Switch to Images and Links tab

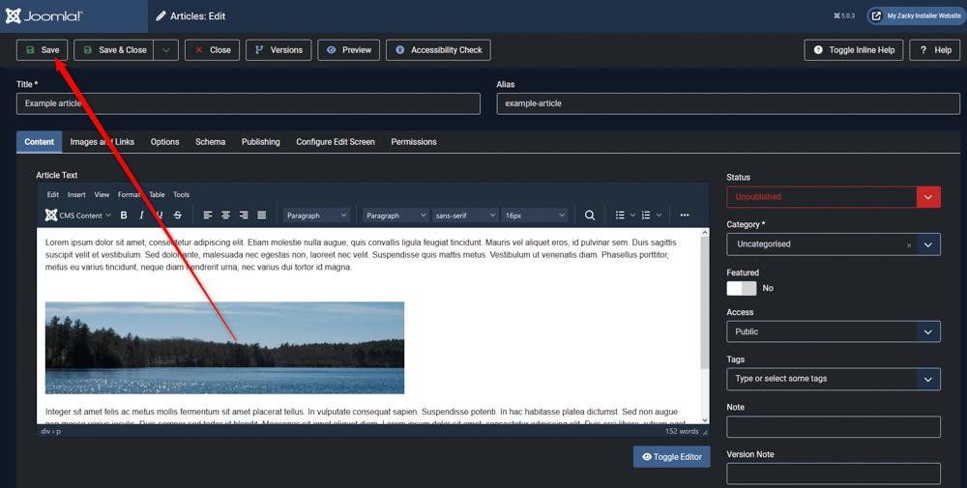click(102, 142)
